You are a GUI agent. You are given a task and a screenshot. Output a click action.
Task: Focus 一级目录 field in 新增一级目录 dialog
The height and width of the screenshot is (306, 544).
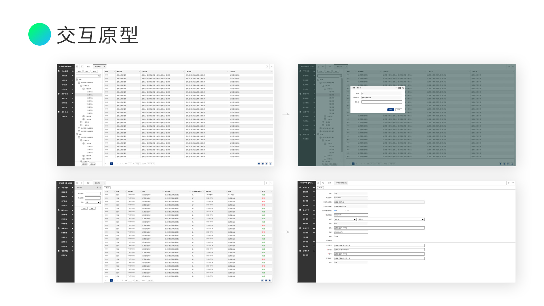pyautogui.click(x=382, y=102)
